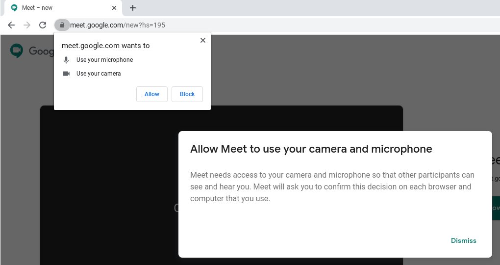Image resolution: width=500 pixels, height=265 pixels.
Task: Open site info via lock icon
Action: click(x=62, y=25)
